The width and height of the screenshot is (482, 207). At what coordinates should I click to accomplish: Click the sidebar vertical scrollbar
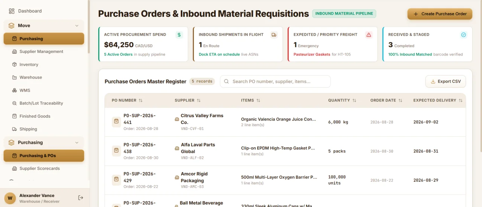pos(89,26)
